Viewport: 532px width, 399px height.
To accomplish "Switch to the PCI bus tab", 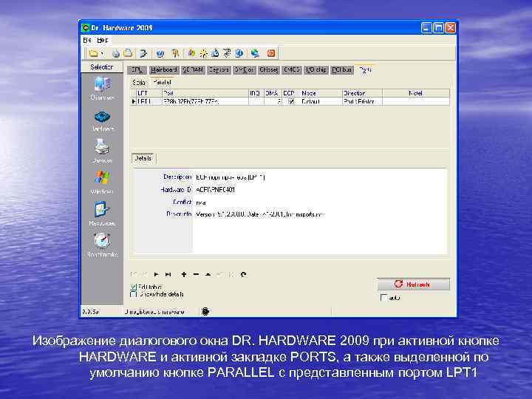I will (341, 70).
